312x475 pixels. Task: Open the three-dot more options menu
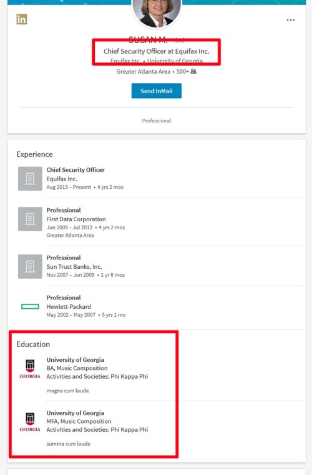(x=291, y=20)
